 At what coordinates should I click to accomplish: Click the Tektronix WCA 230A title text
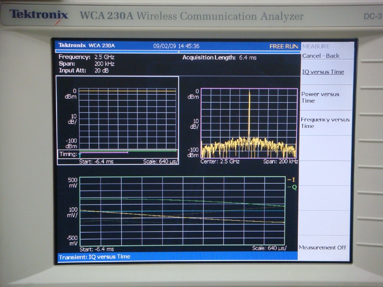tap(87, 45)
